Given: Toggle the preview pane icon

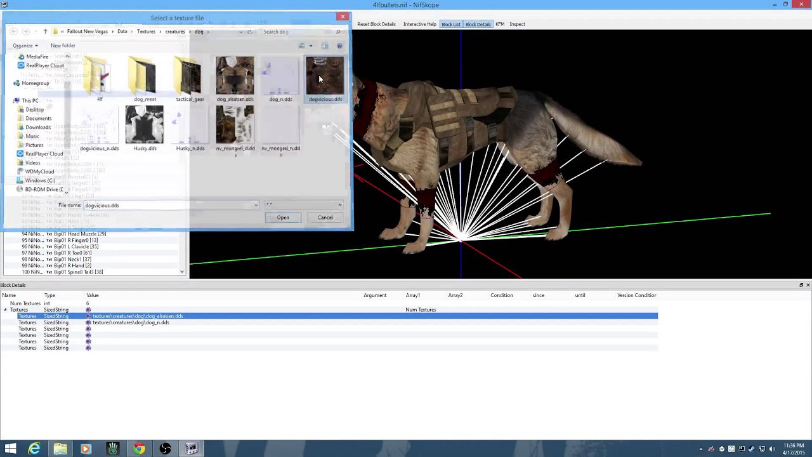Looking at the screenshot, I should tap(324, 46).
